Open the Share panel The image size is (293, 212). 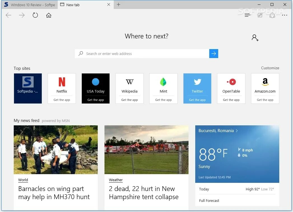pos(272,15)
